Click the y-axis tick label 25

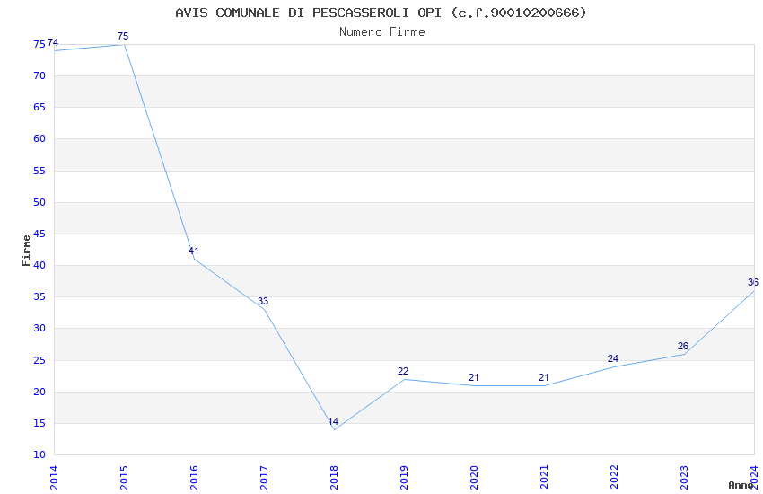pyautogui.click(x=39, y=361)
